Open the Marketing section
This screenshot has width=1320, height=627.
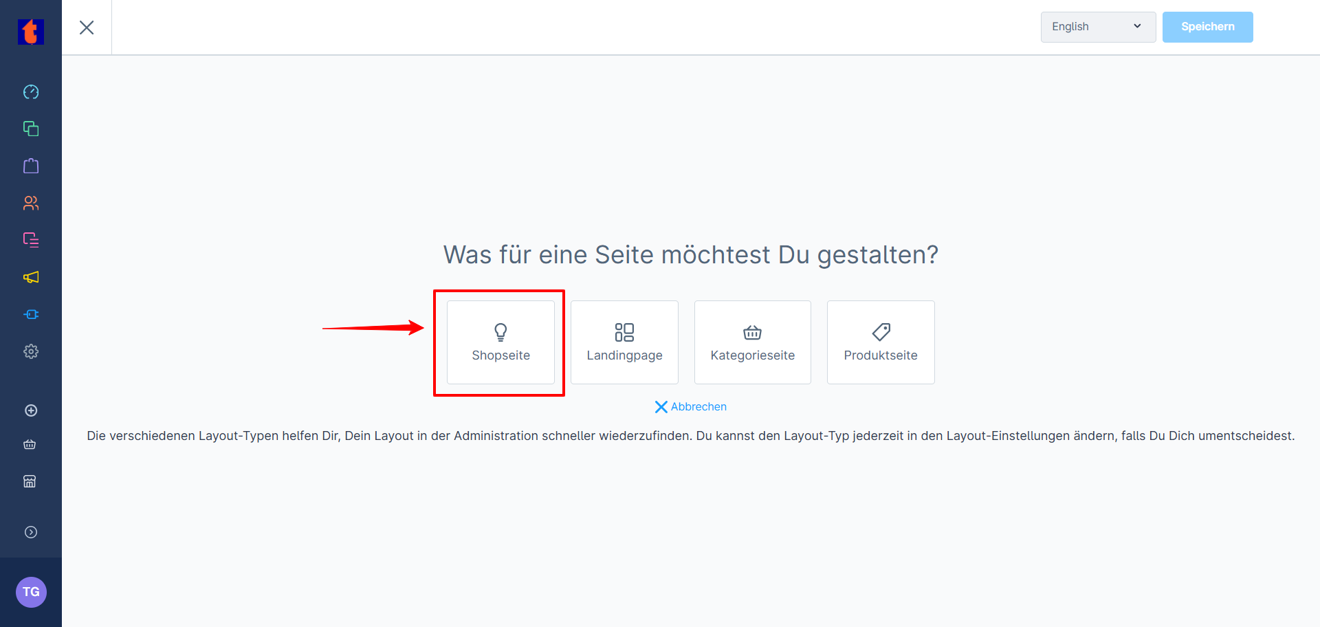pyautogui.click(x=31, y=277)
